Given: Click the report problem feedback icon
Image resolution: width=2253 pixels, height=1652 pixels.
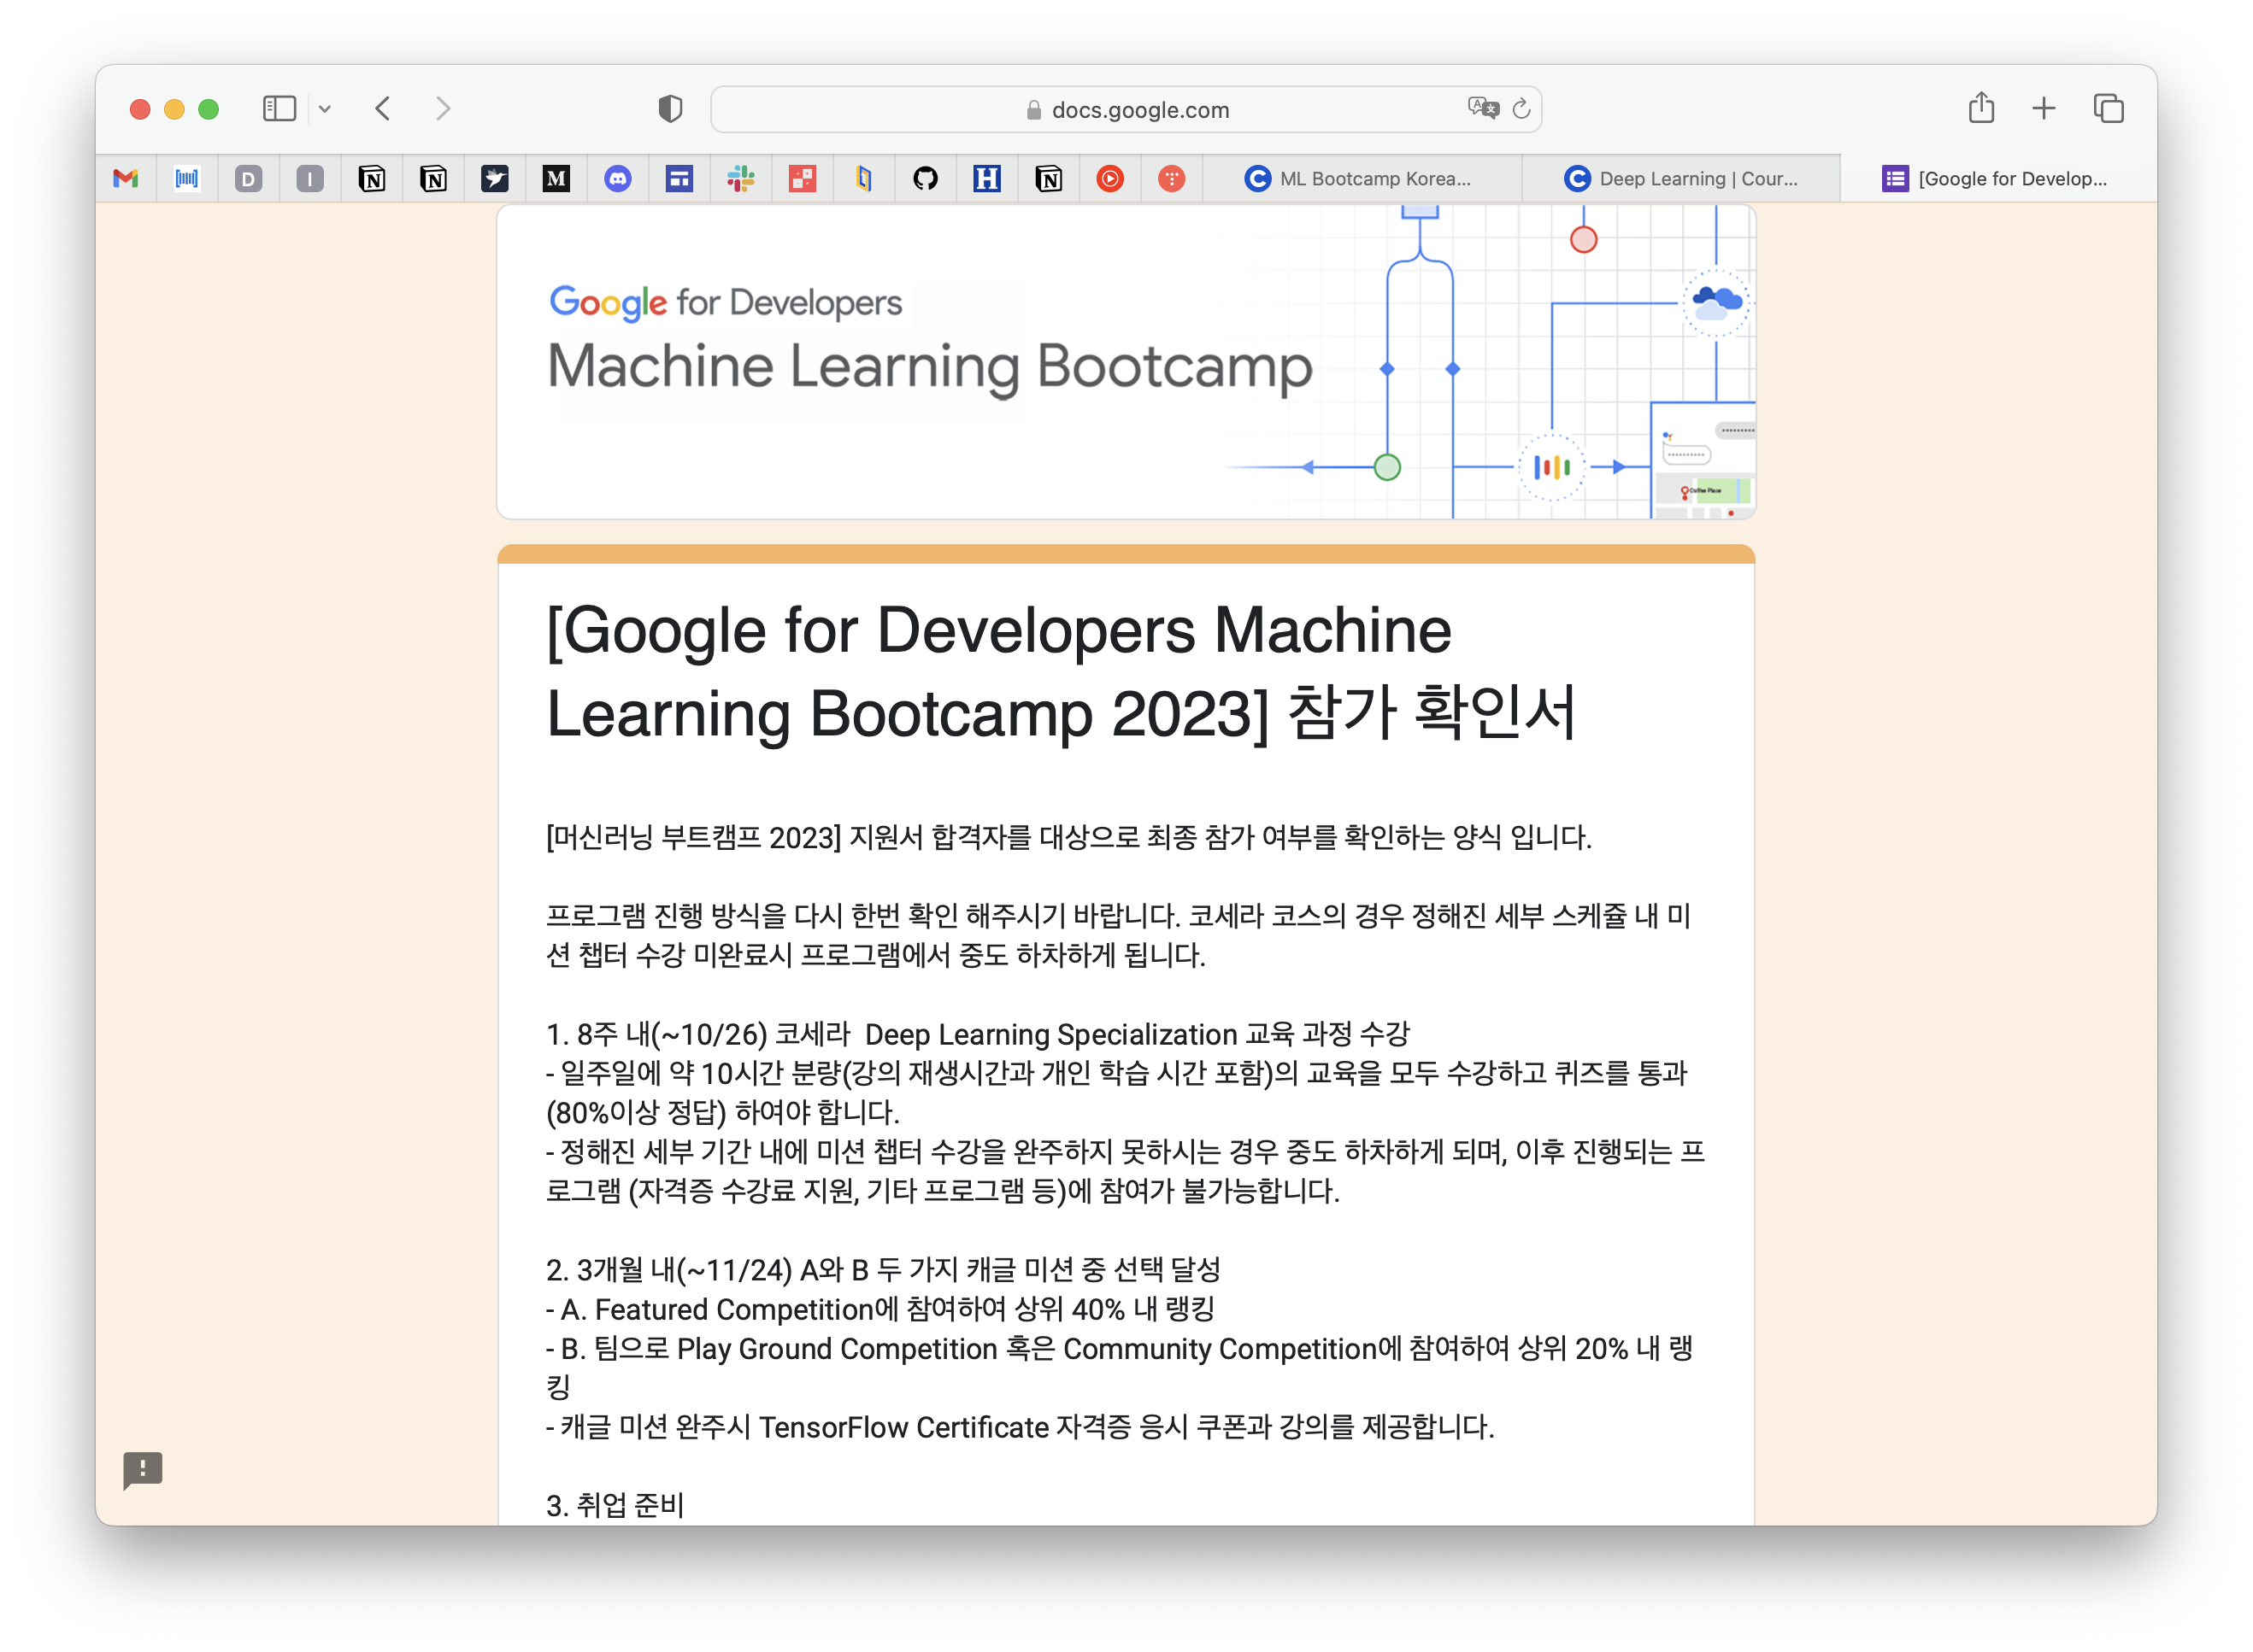Looking at the screenshot, I should point(142,1469).
